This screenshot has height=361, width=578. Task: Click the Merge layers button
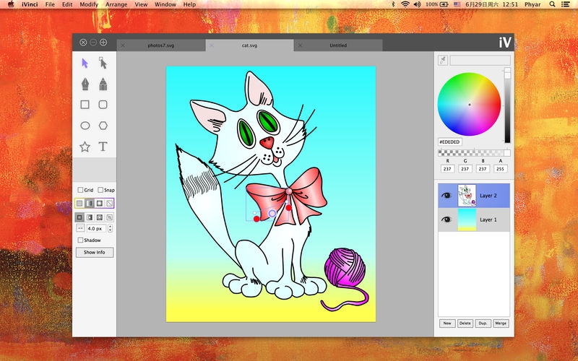coord(501,323)
